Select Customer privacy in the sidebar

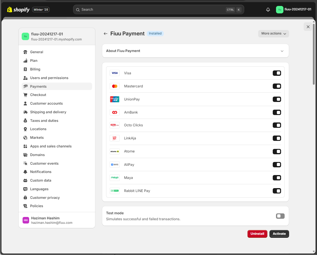click(x=57, y=198)
